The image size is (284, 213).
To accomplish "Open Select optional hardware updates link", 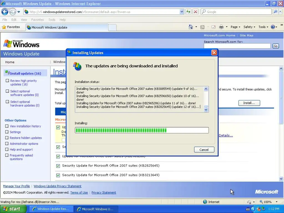I will pos(25,103).
